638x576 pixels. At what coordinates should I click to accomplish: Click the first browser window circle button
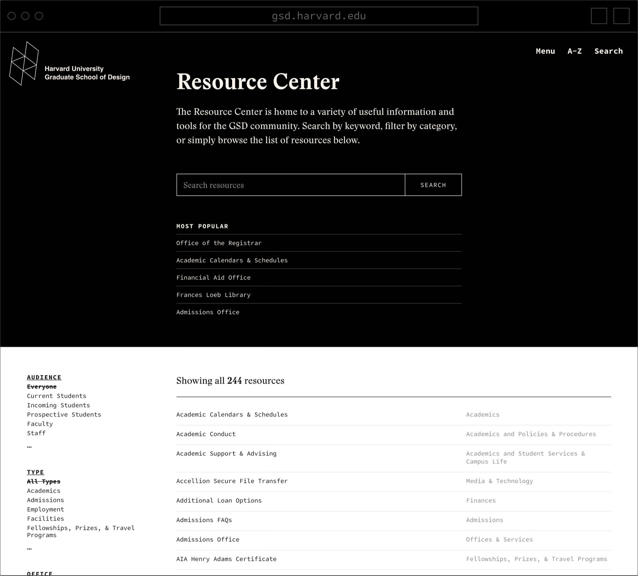click(x=12, y=16)
